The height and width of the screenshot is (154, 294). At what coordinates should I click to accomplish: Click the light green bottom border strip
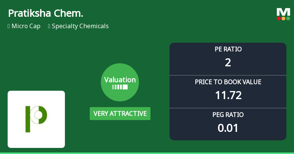[x=147, y=153]
